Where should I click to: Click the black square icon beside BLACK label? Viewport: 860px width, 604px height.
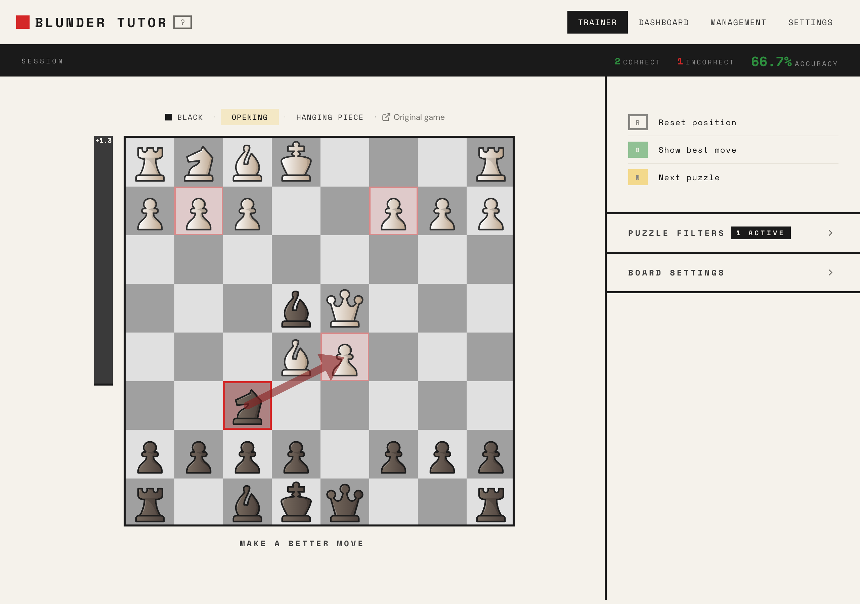[169, 117]
